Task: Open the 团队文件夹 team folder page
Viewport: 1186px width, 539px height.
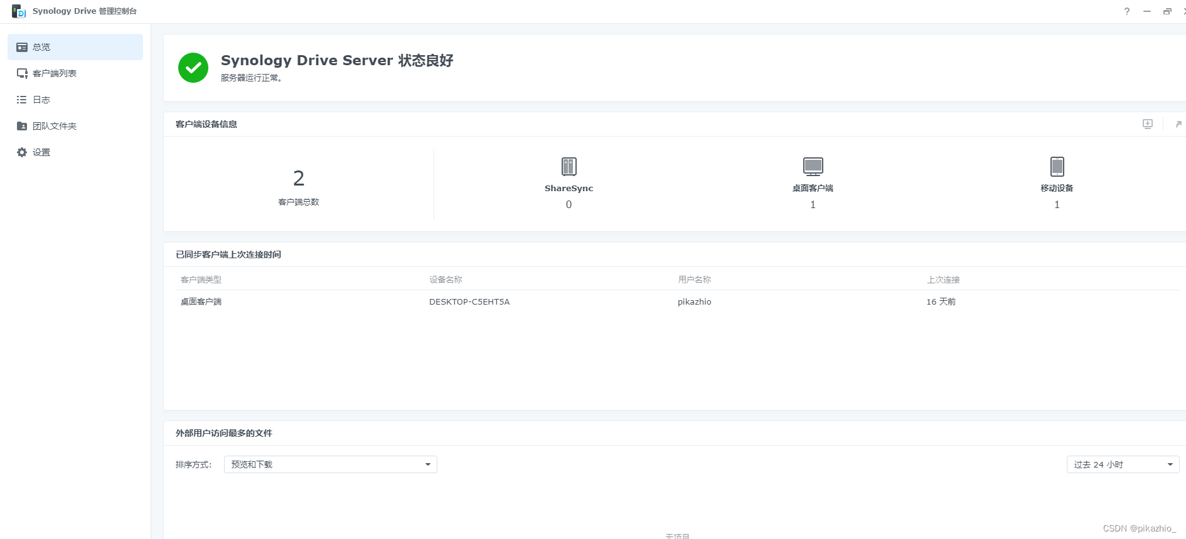Action: pyautogui.click(x=75, y=126)
